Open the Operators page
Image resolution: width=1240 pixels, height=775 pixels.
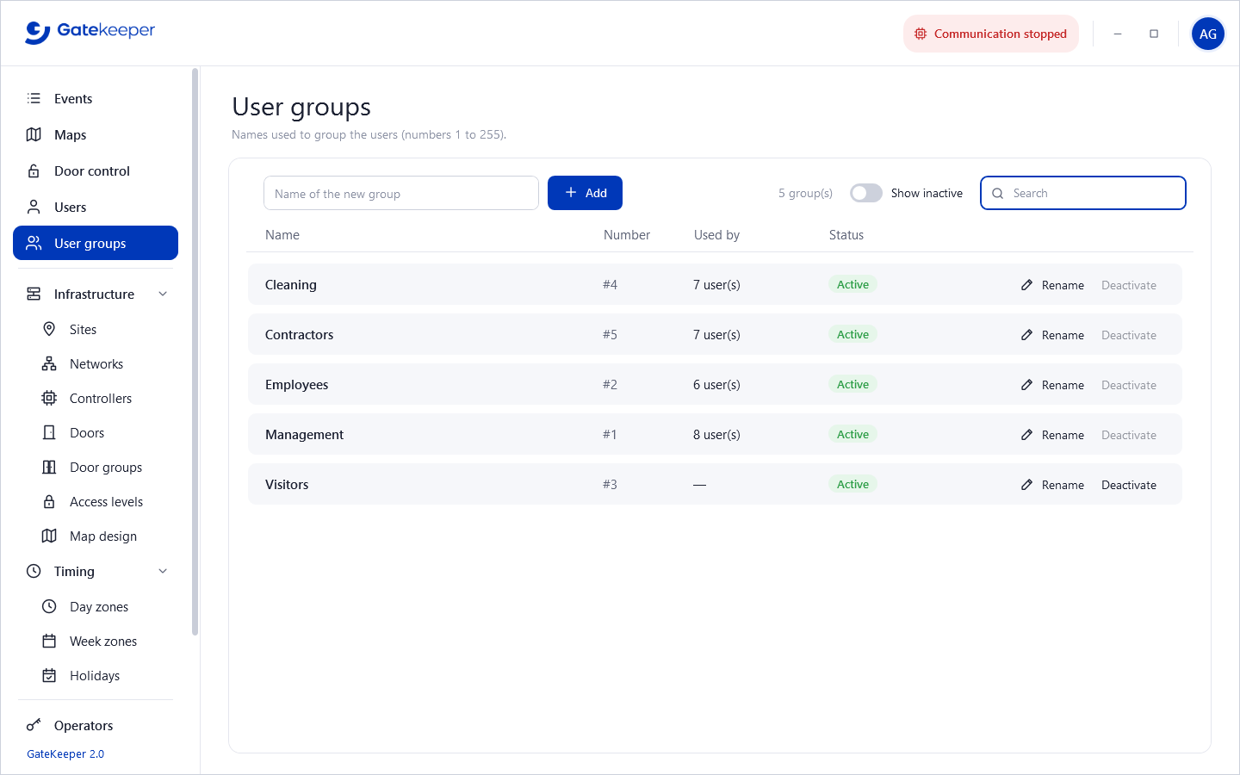click(x=96, y=725)
